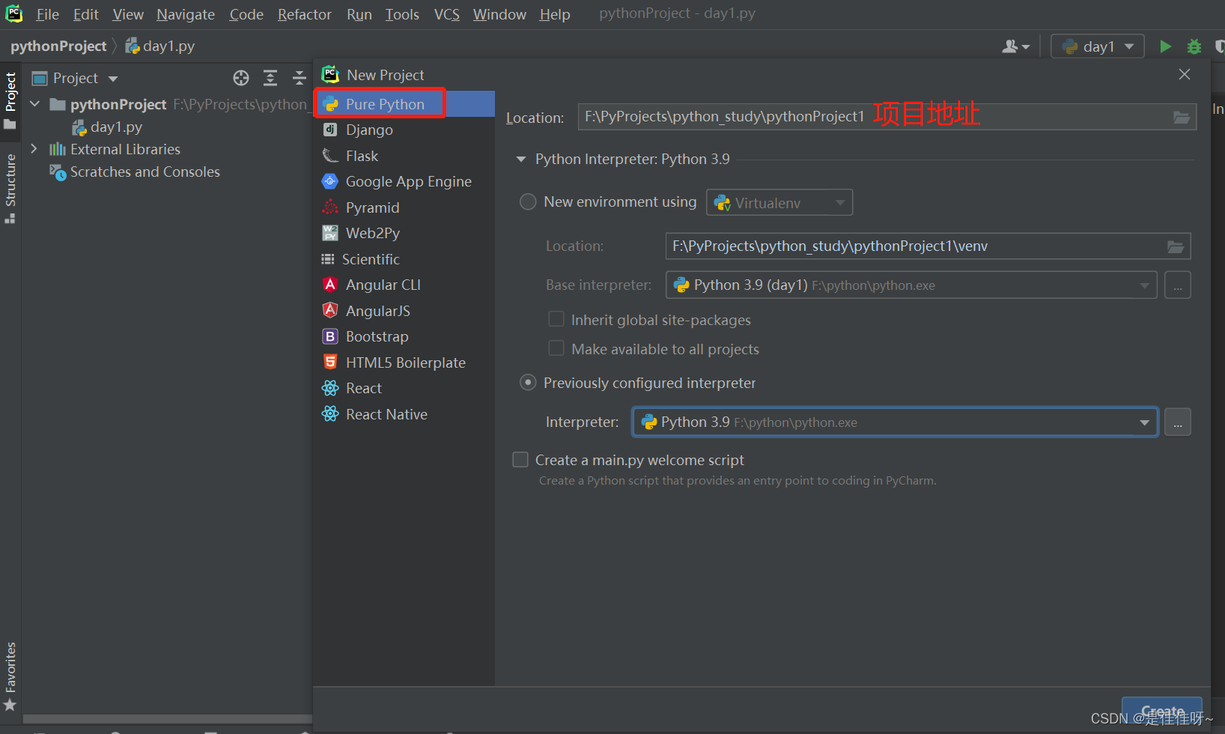Select Scientific project type
The image size is (1225, 734).
(x=404, y=259)
